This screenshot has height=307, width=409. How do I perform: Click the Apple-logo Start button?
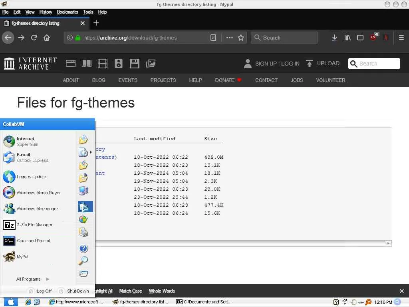pyautogui.click(x=11, y=302)
